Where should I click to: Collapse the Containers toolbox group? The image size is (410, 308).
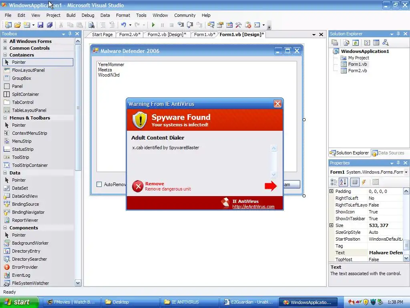pos(5,55)
